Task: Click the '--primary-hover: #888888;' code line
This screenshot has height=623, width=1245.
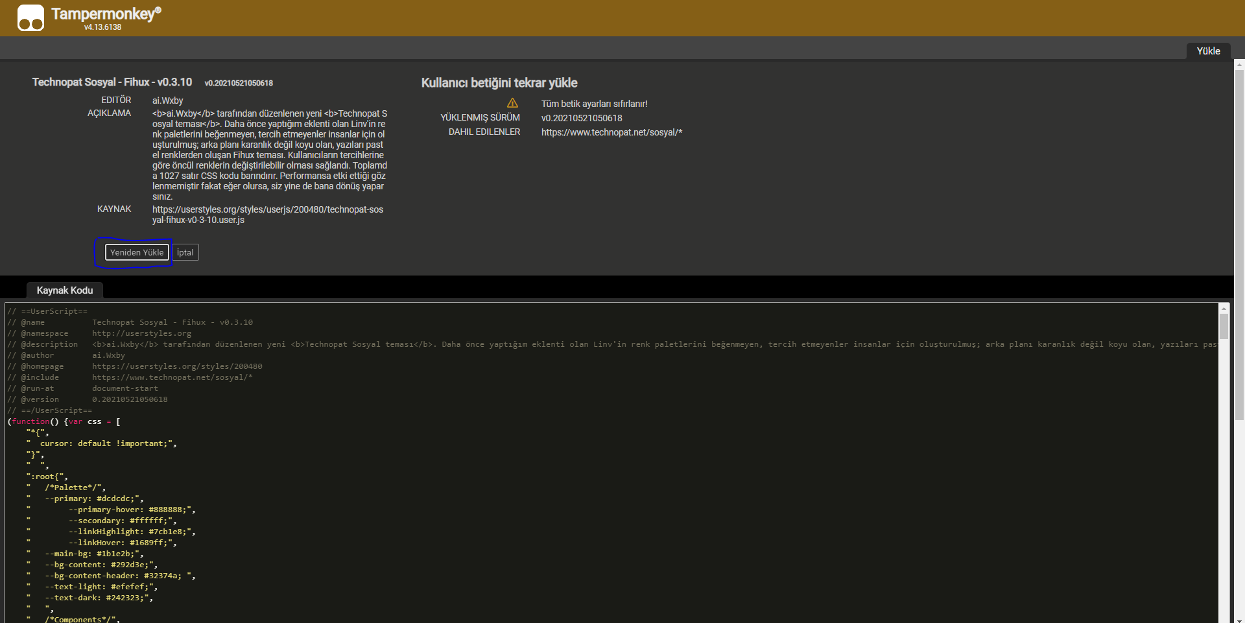Action: coord(111,510)
